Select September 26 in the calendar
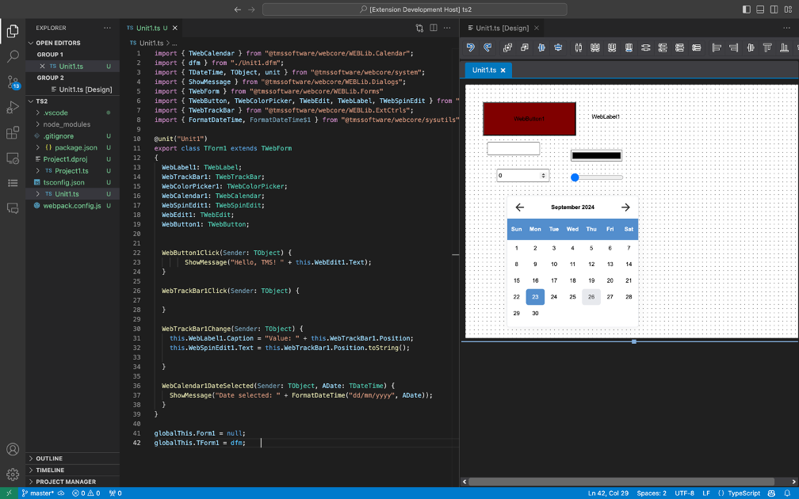 pyautogui.click(x=591, y=297)
